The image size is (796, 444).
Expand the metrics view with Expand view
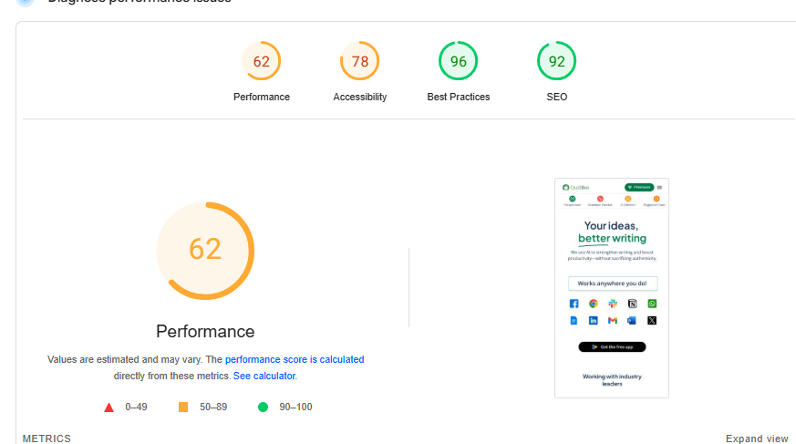757,439
